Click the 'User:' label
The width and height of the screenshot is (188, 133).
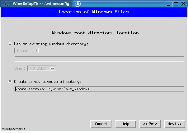[20, 68]
